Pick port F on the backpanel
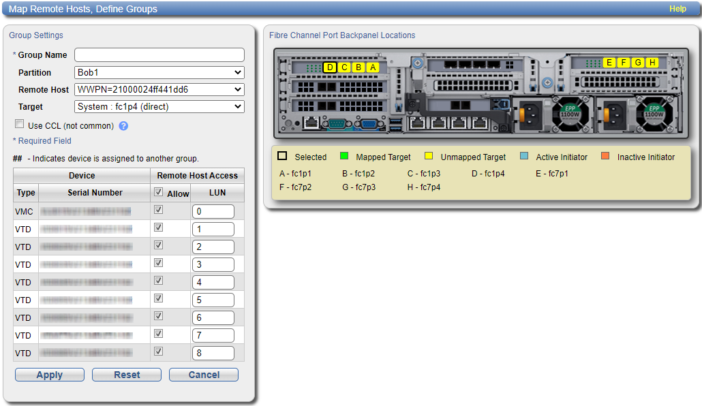 [x=624, y=63]
